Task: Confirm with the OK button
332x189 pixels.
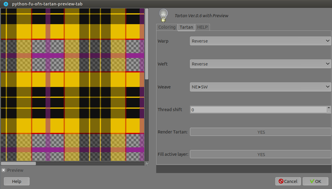Action: point(315,181)
